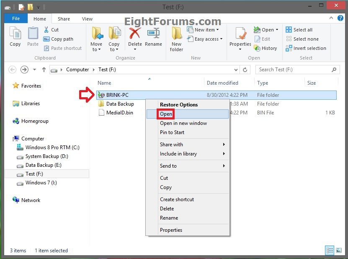Choose Create shortcut in context menu
This screenshot has height=259, width=348.
[188, 199]
